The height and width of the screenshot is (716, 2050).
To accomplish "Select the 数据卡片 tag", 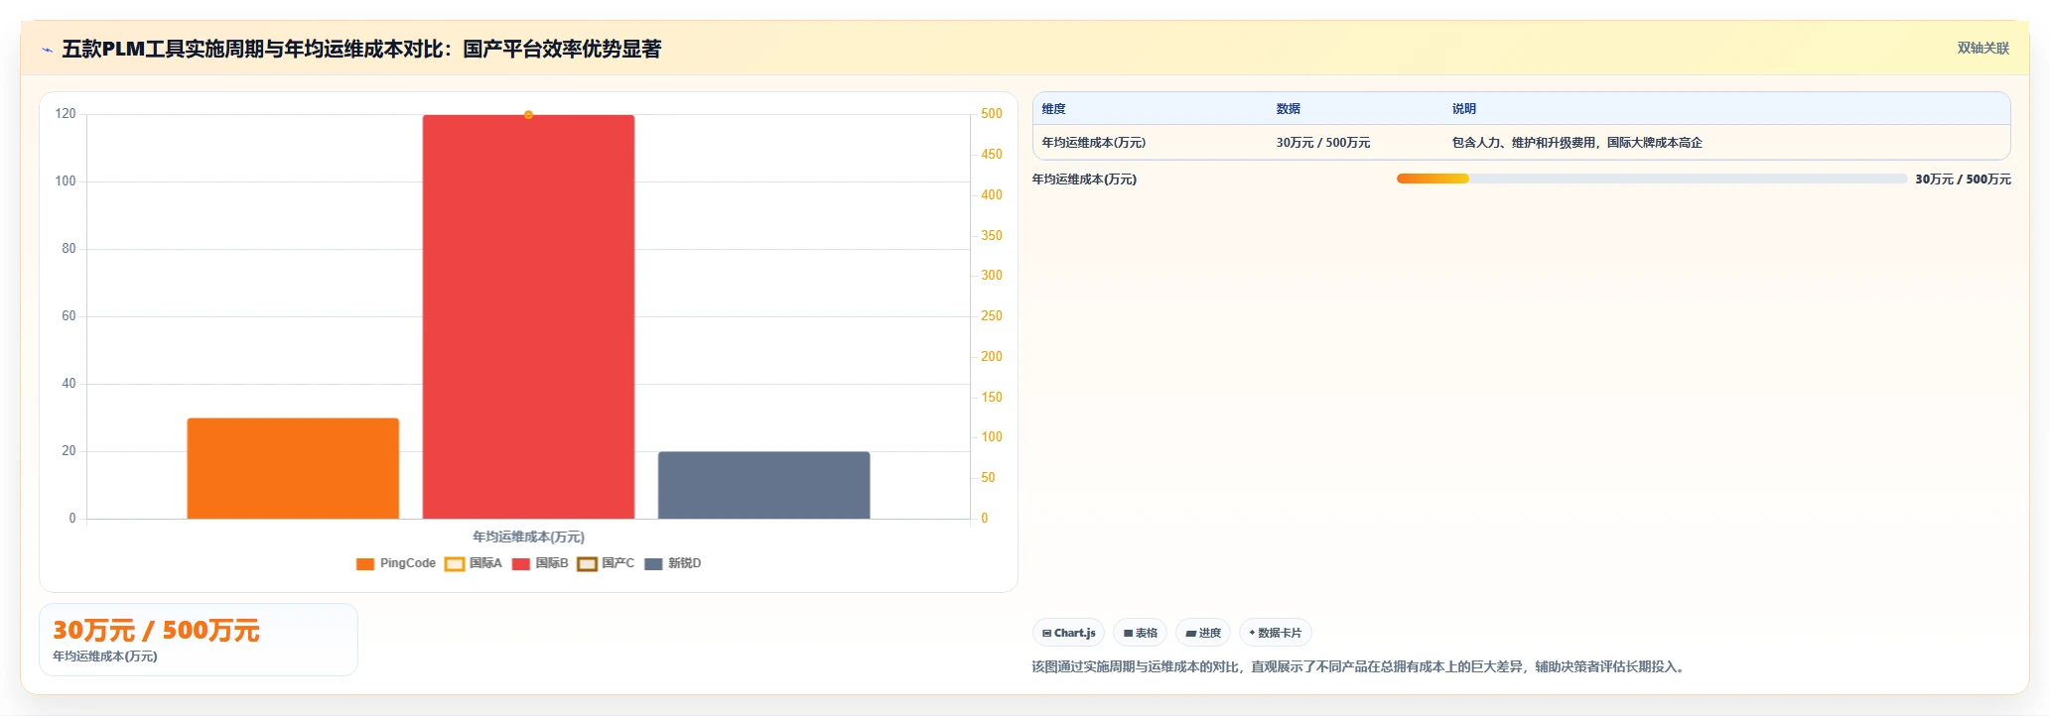I will (x=1275, y=633).
